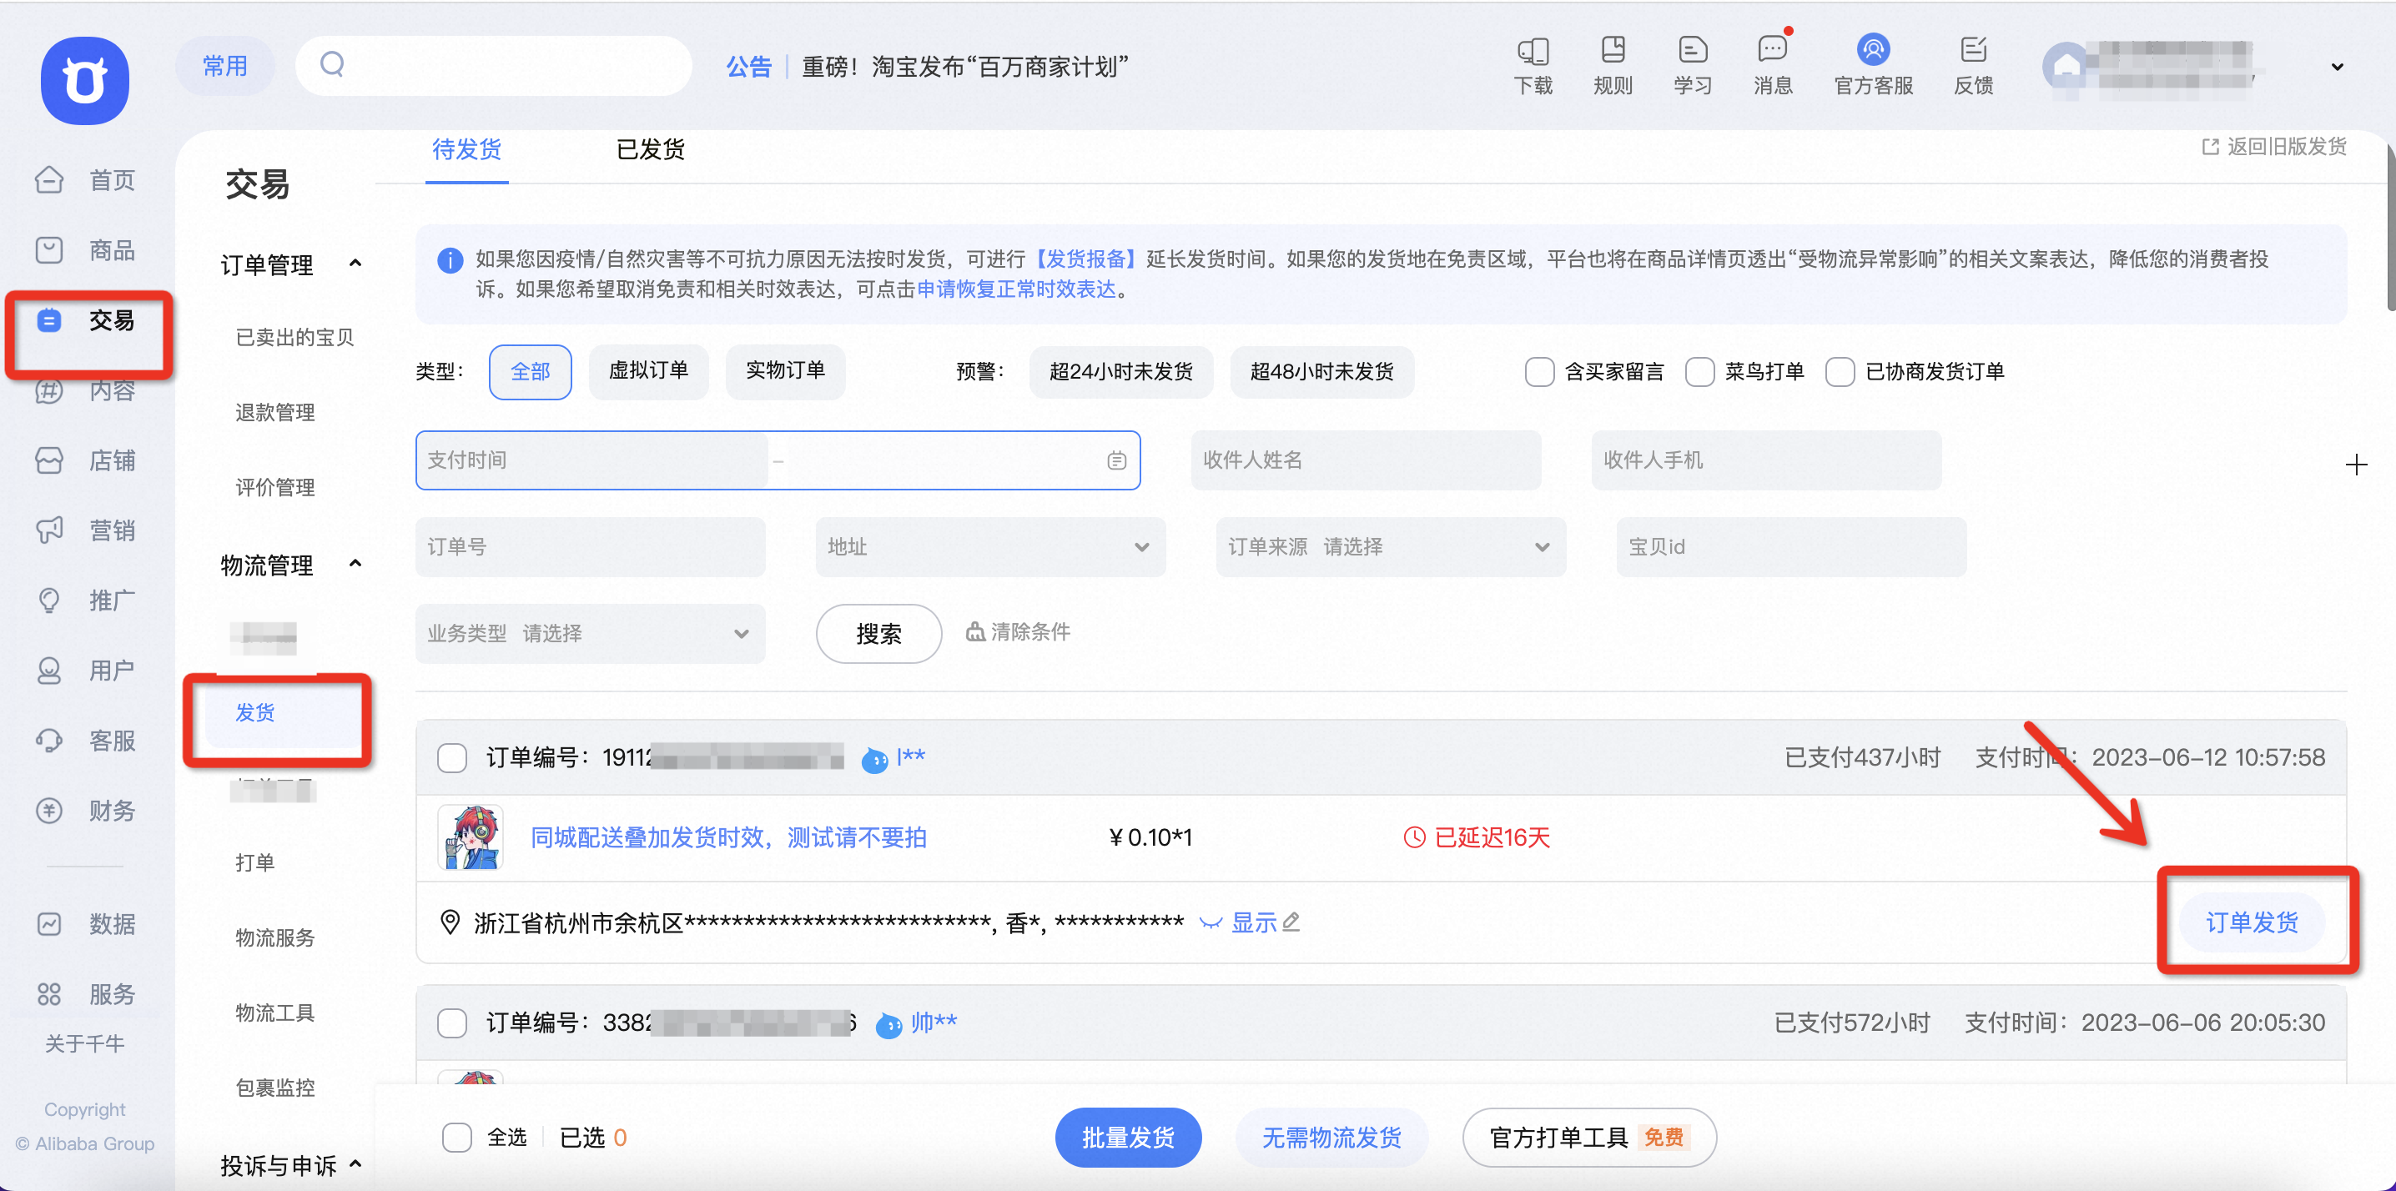Toggle the 全选 select-all checkbox
This screenshot has height=1191, width=2396.
456,1136
